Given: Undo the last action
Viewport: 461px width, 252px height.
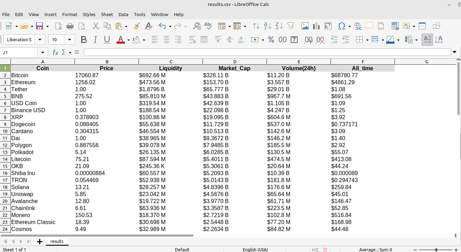Looking at the screenshot, I should (162, 26).
